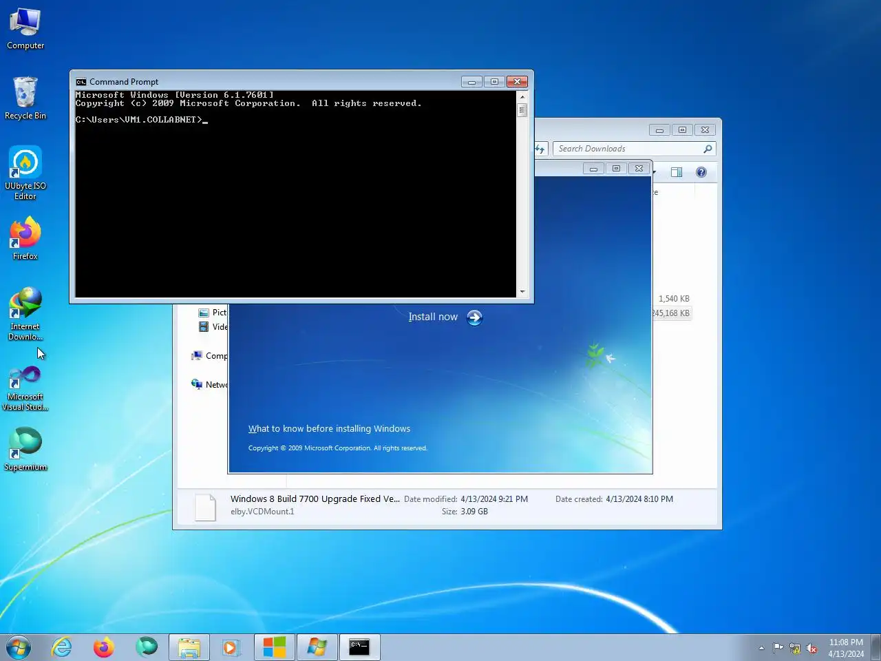Open muted volume tray icon
The width and height of the screenshot is (881, 661).
pyautogui.click(x=812, y=648)
